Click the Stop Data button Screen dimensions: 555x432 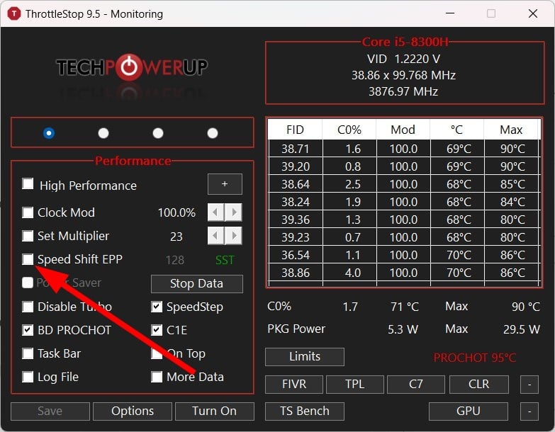pyautogui.click(x=197, y=284)
